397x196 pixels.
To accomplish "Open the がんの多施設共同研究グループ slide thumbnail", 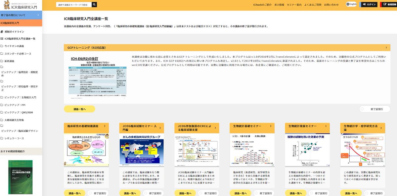I will tap(141, 150).
